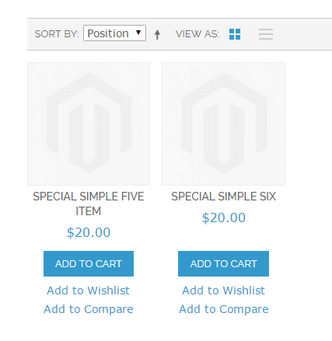Open Special Simple Five Item product image
The width and height of the screenshot is (332, 341).
(x=89, y=124)
